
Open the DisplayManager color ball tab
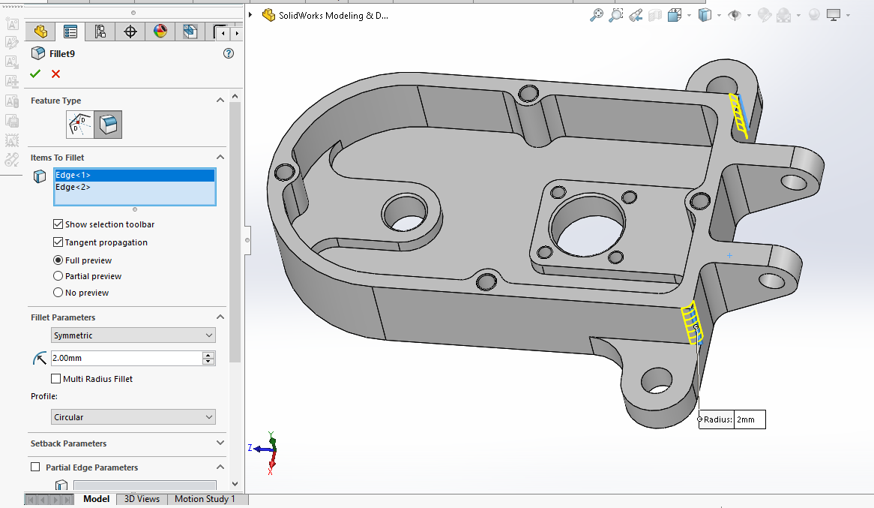(x=160, y=32)
